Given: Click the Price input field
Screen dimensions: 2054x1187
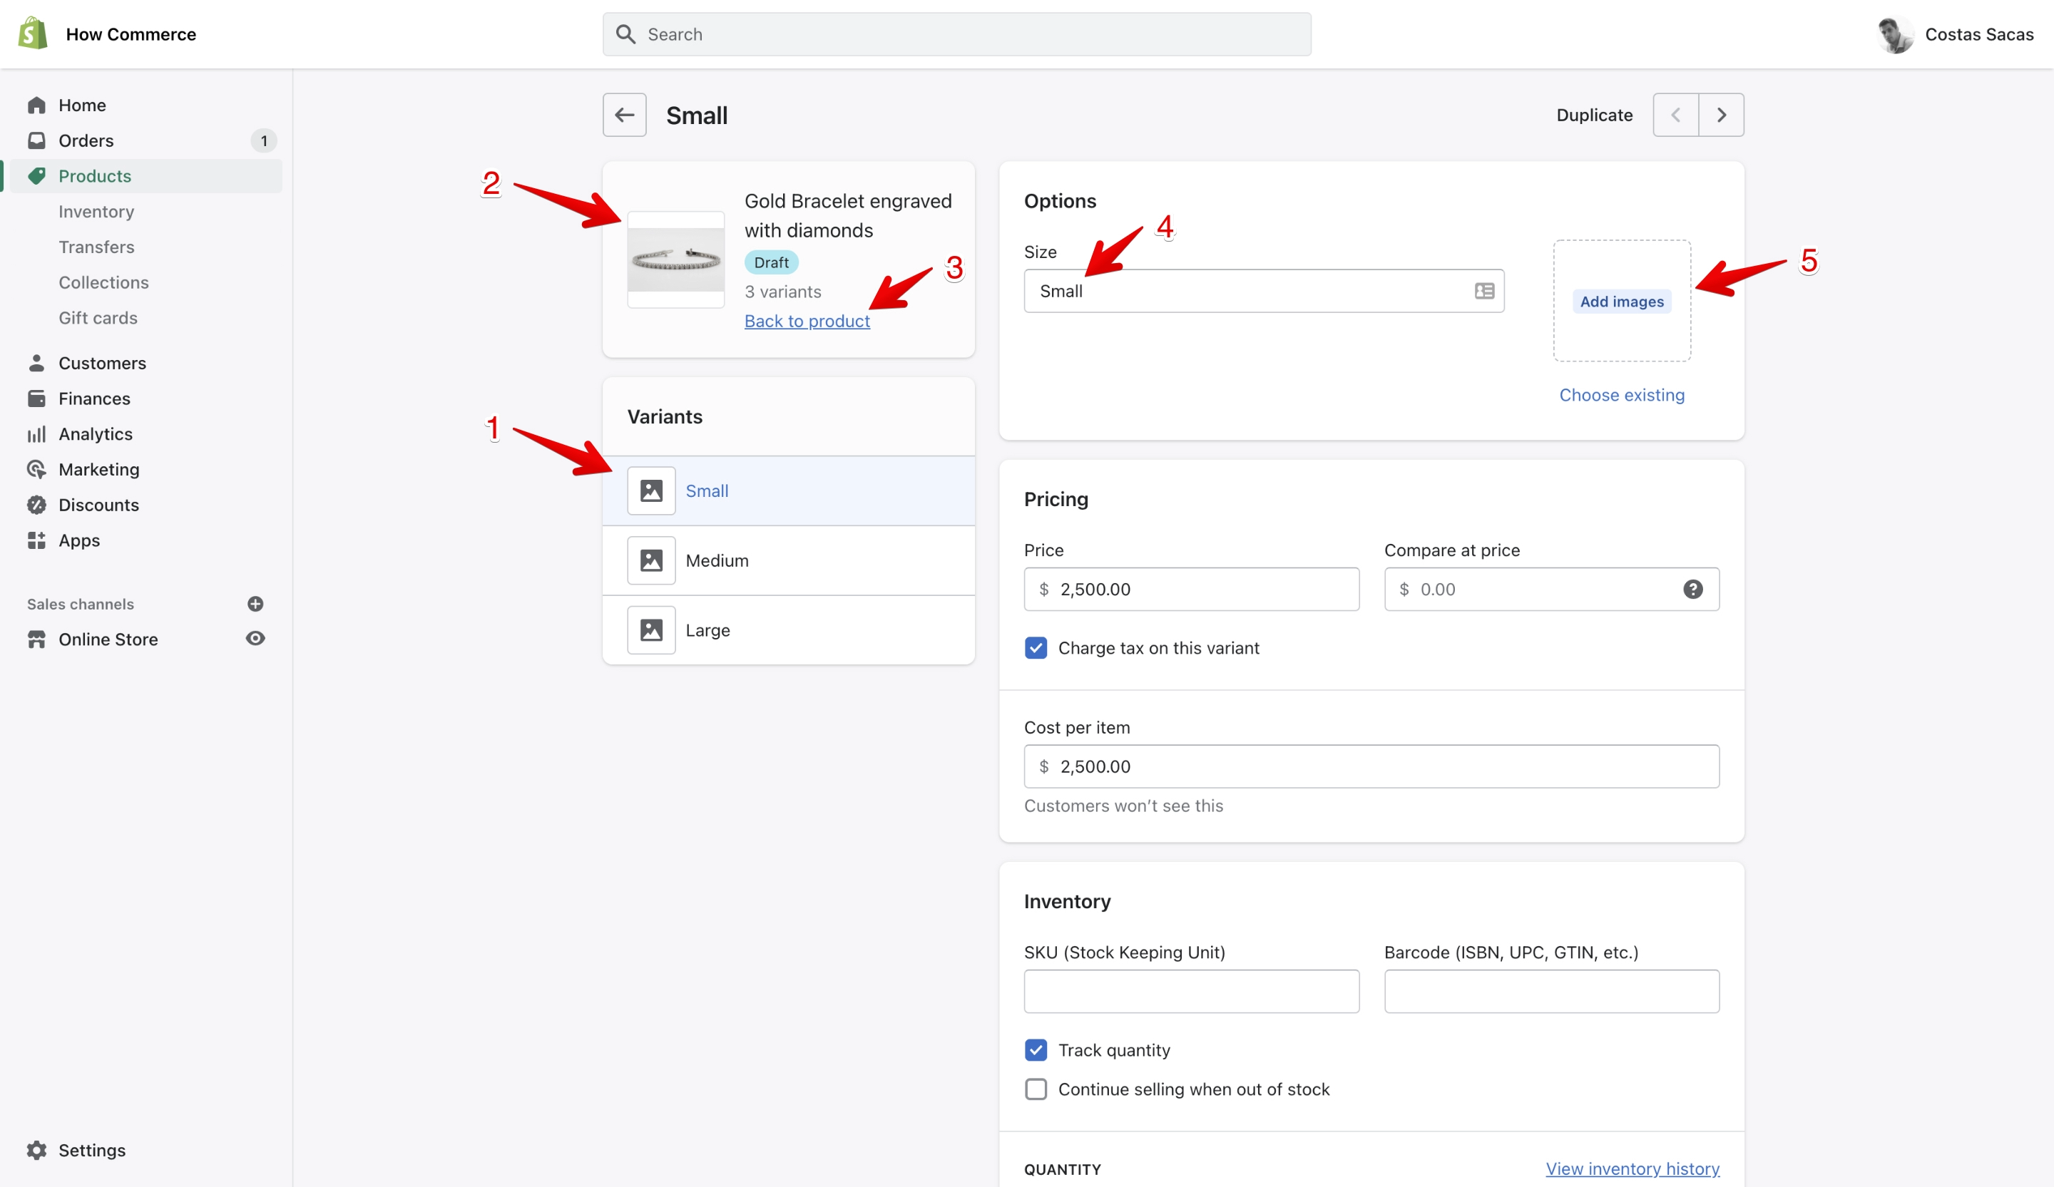Looking at the screenshot, I should (x=1192, y=589).
